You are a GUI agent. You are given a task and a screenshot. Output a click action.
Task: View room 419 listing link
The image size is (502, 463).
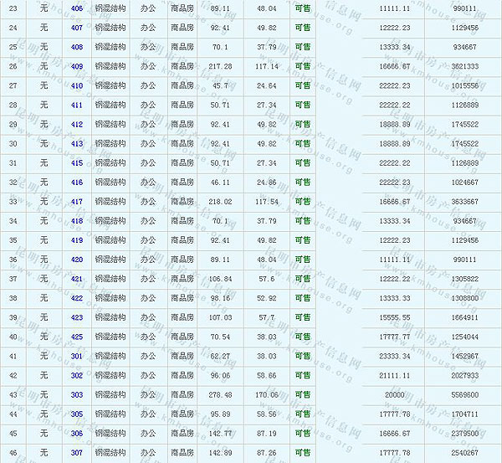(x=77, y=239)
